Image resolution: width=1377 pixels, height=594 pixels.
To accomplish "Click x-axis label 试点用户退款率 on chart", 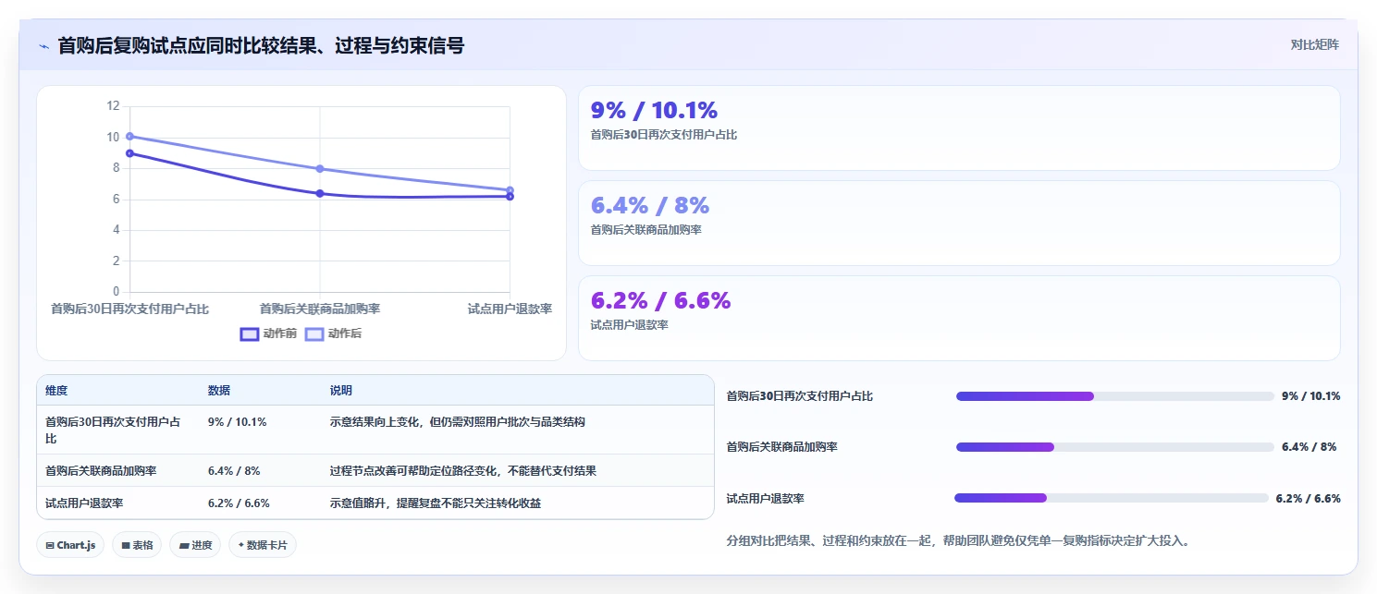I will 510,309.
